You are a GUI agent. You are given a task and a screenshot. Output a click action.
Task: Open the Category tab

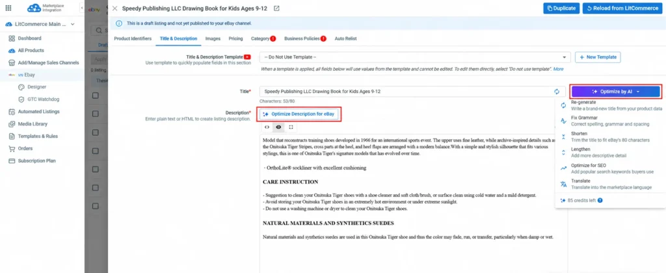(260, 38)
